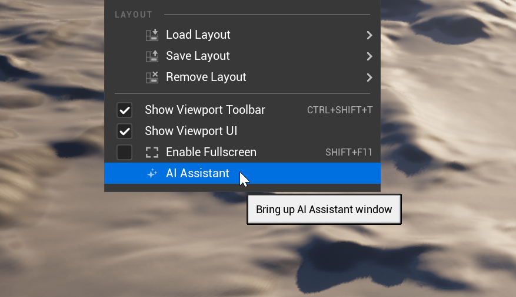This screenshot has width=516, height=297.
Task: Select the Save Layout menu entry
Action: [242, 56]
